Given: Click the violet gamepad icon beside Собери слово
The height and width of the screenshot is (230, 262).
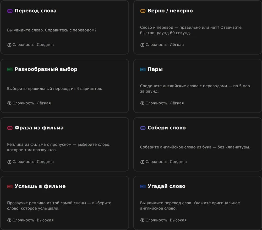Looking at the screenshot, I should (143, 128).
